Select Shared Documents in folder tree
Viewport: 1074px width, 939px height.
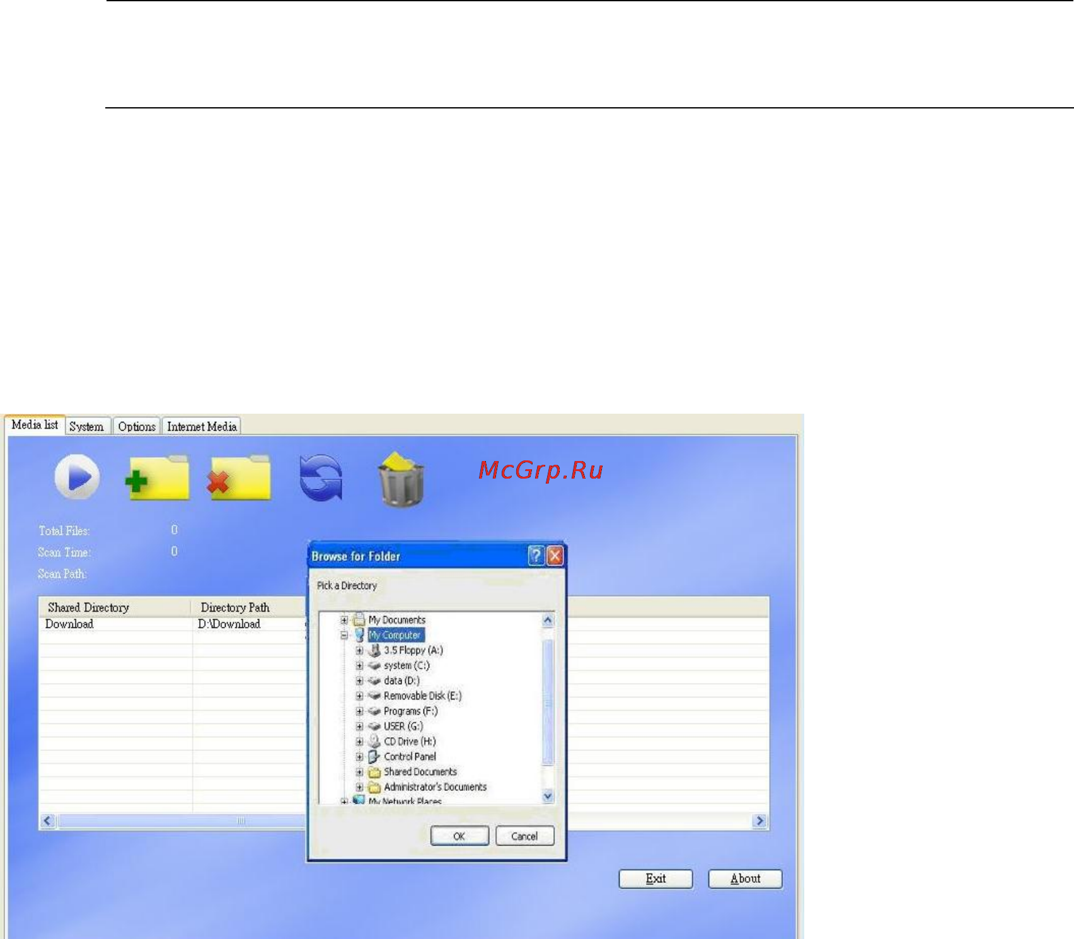[x=420, y=772]
